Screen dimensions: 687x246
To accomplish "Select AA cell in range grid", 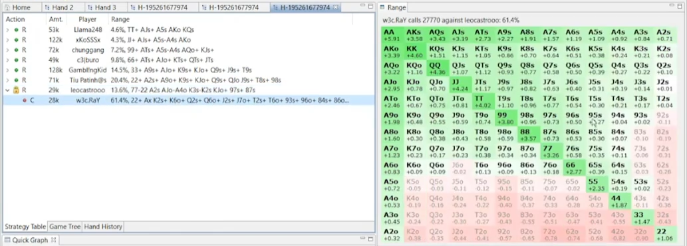I will coord(392,35).
